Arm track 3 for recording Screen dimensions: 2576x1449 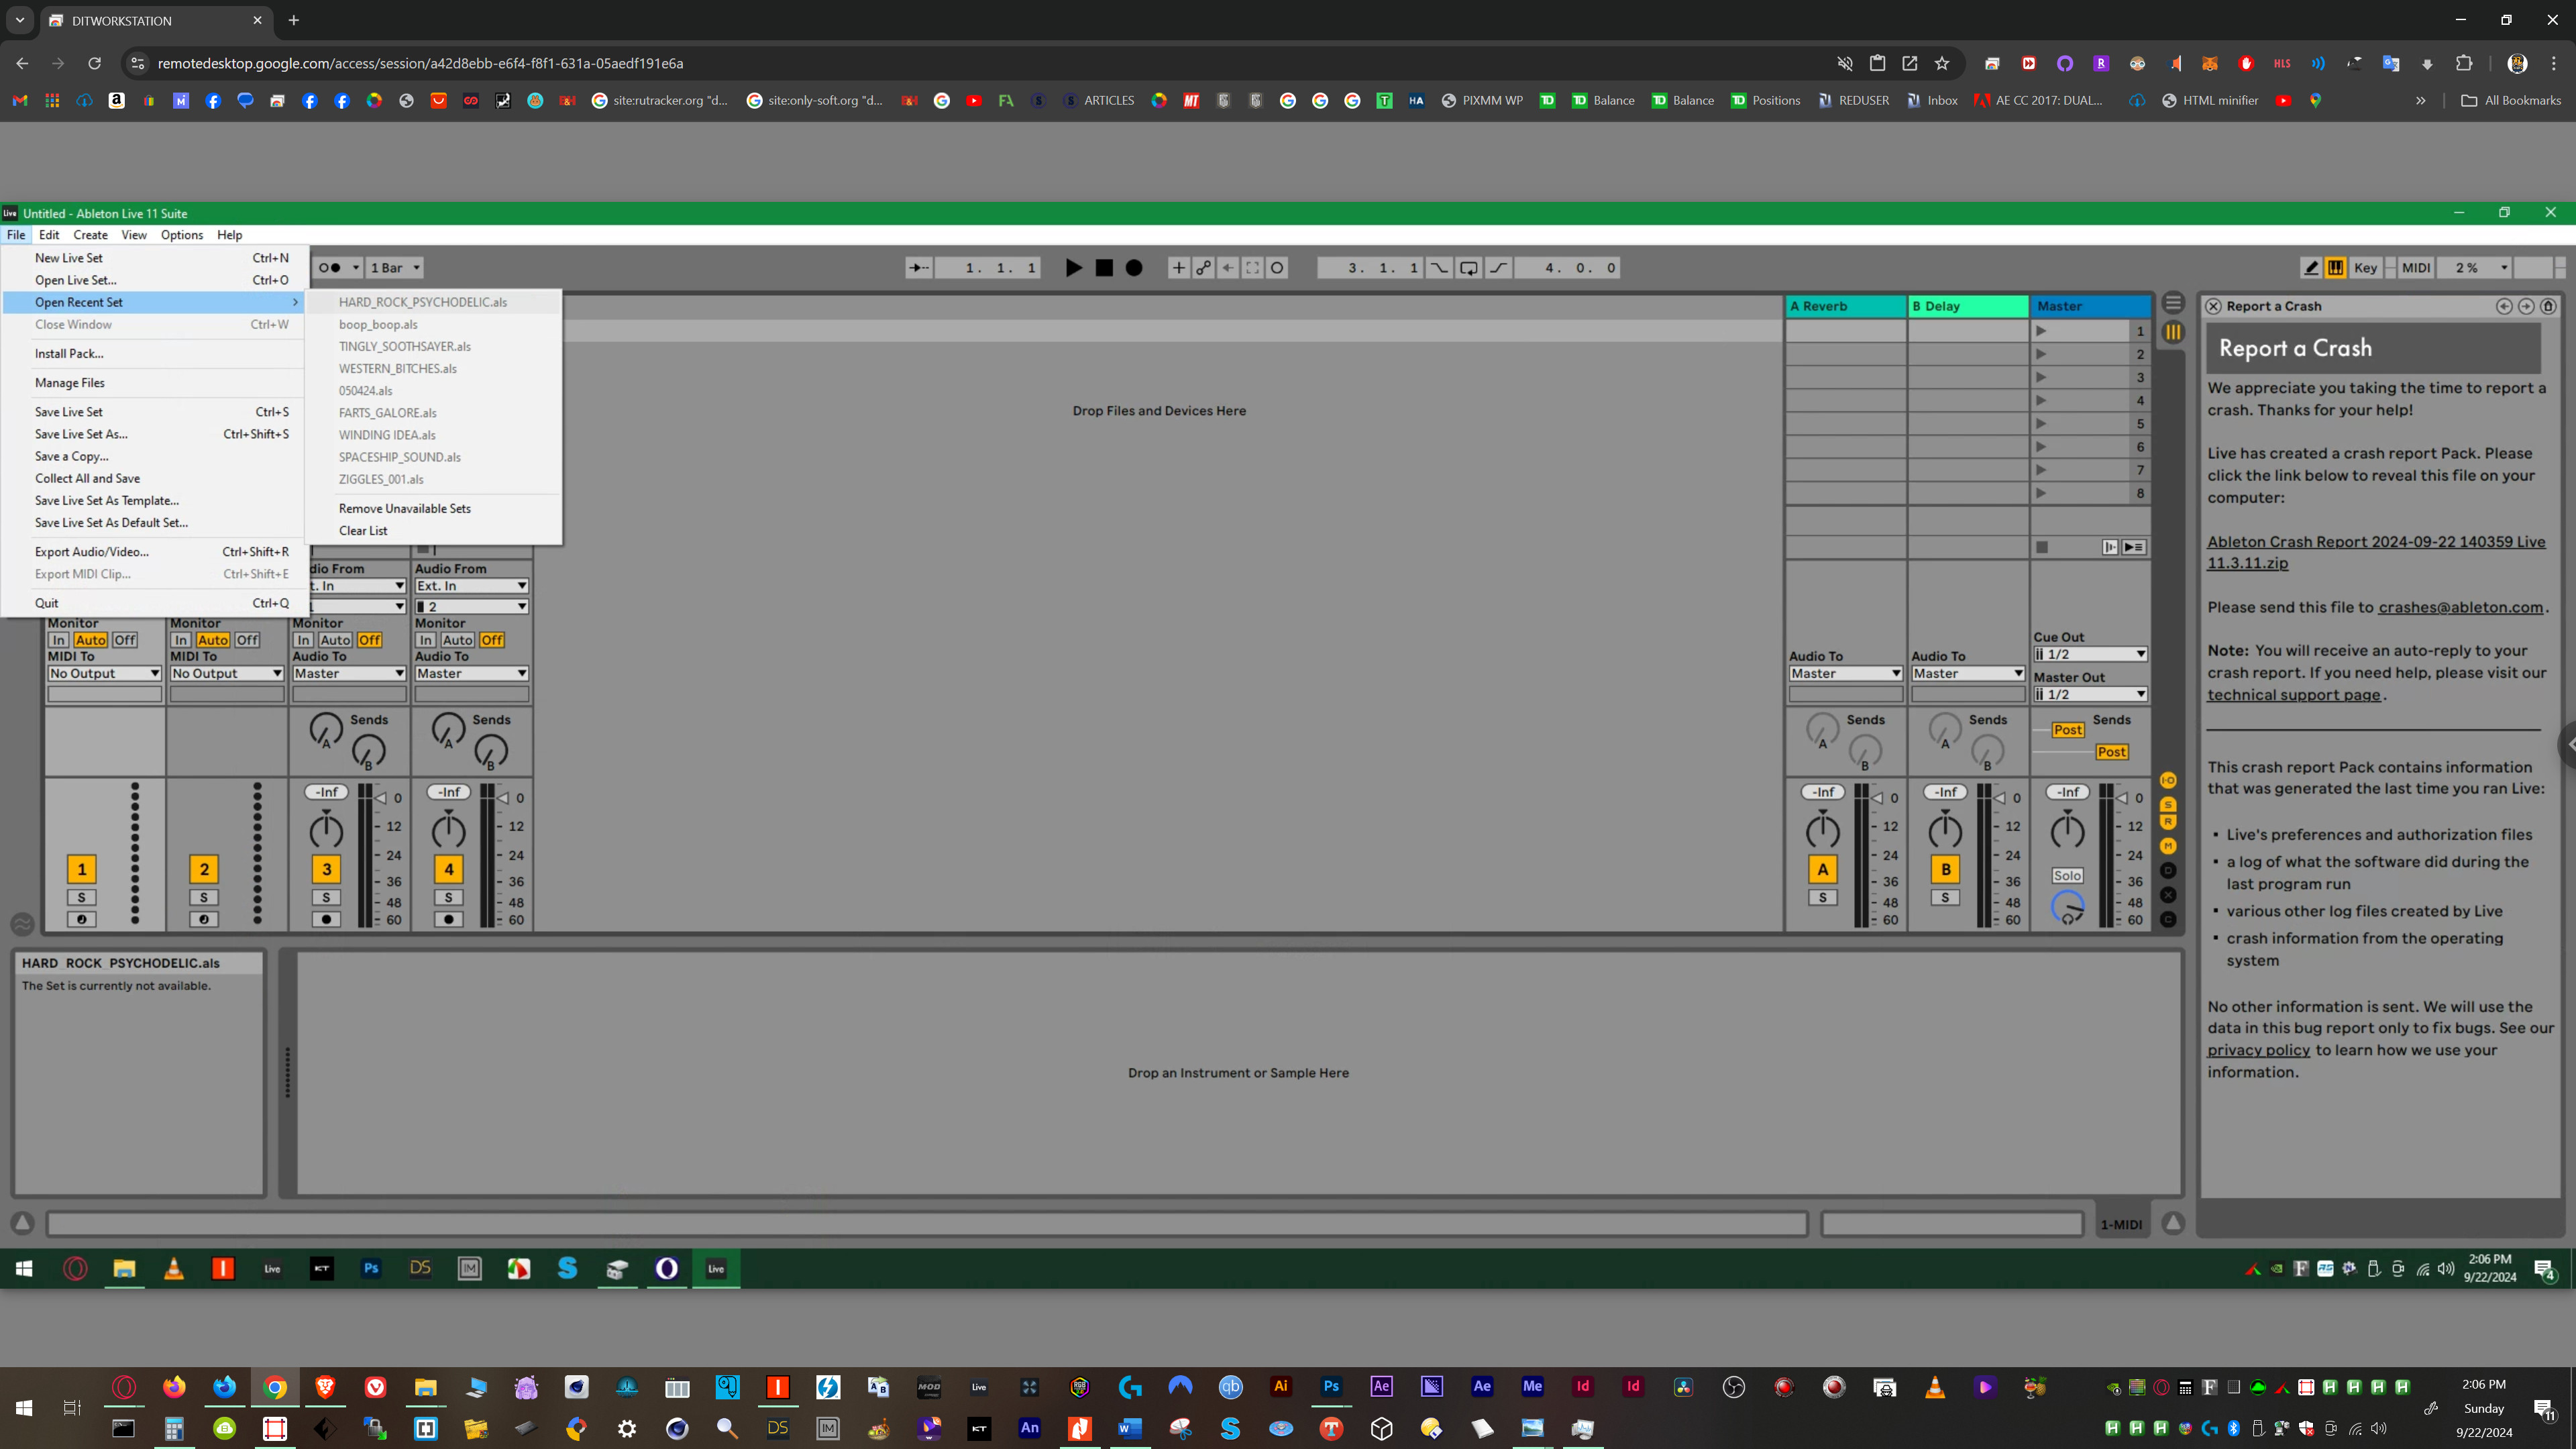326,919
